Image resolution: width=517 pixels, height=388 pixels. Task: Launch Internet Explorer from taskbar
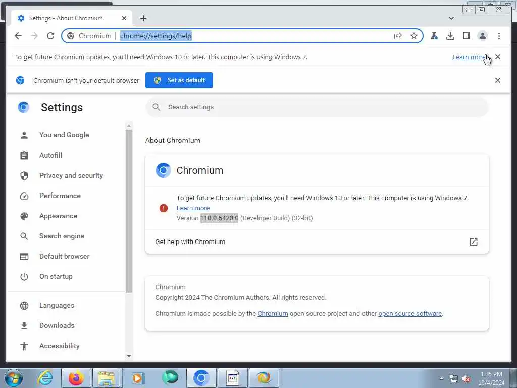pyautogui.click(x=45, y=378)
